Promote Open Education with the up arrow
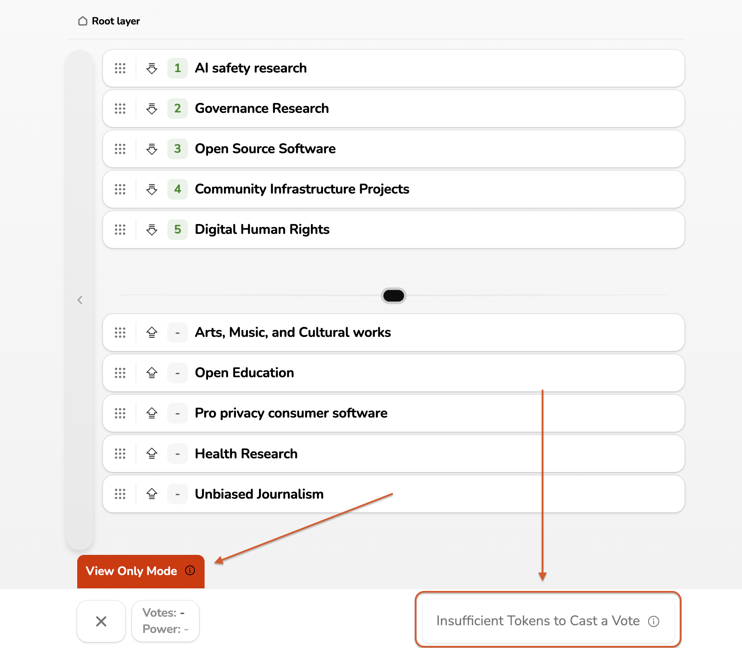 (x=152, y=373)
